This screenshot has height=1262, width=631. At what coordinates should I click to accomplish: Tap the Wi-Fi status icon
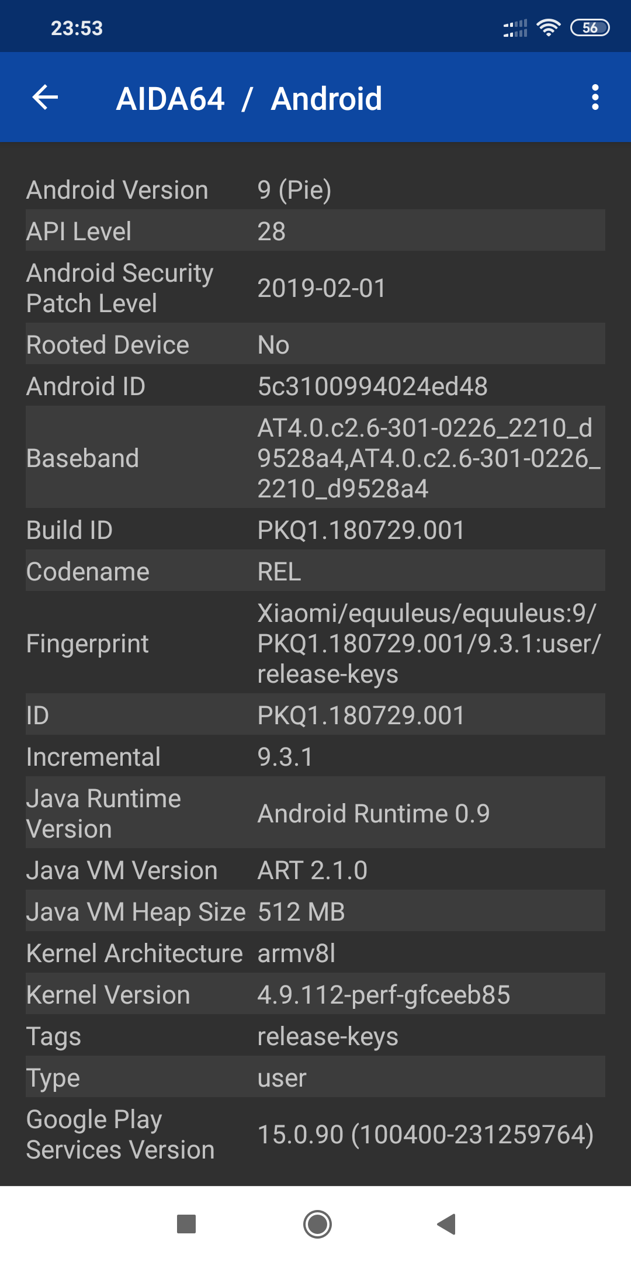point(548,27)
